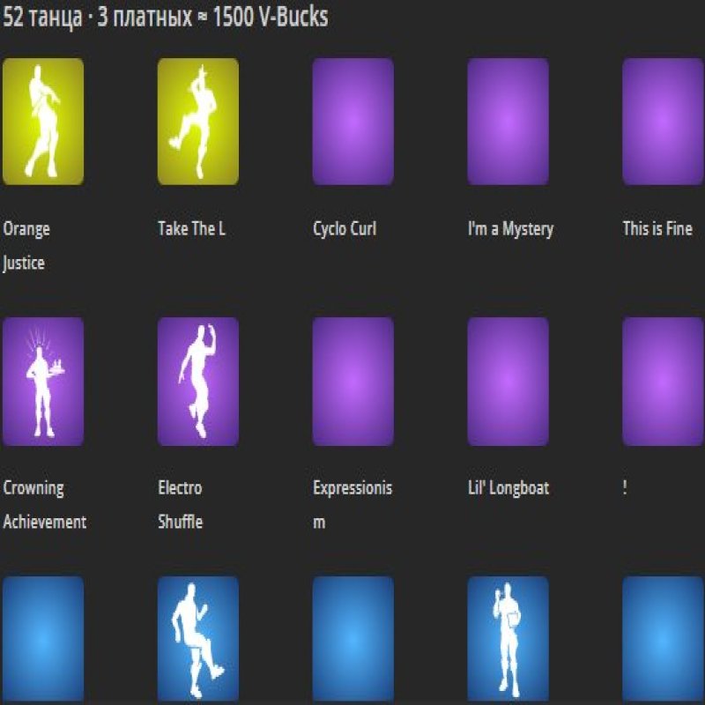Open the purple Cyclo Curl emote card

tap(352, 122)
